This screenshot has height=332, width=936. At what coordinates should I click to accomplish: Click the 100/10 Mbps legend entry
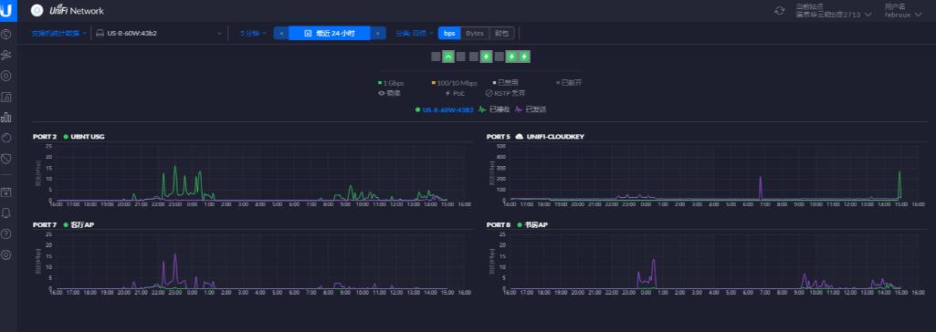point(454,83)
